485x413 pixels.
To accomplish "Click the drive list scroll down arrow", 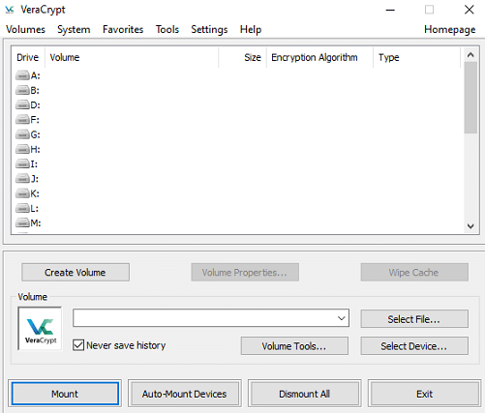I will tap(470, 226).
